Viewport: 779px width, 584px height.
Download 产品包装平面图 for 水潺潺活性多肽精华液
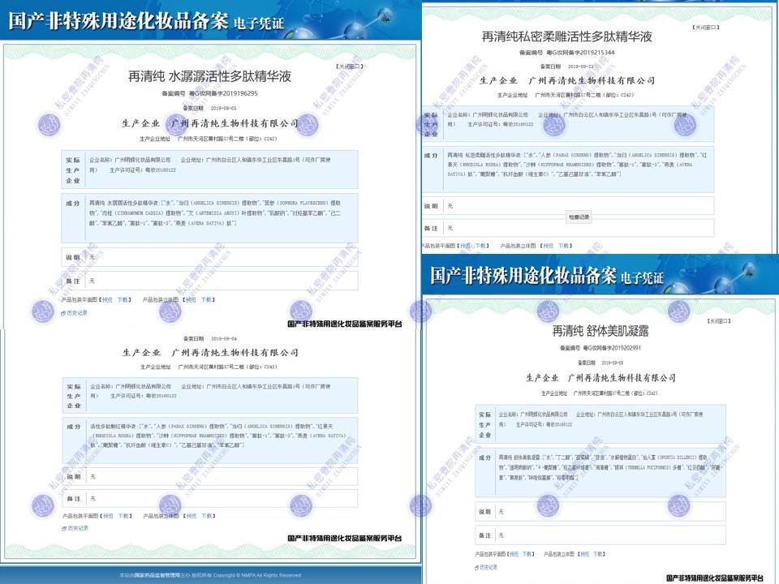point(123,300)
